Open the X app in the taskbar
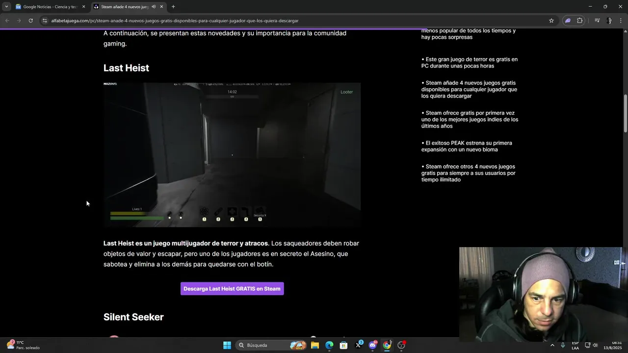628x353 pixels. click(358, 345)
